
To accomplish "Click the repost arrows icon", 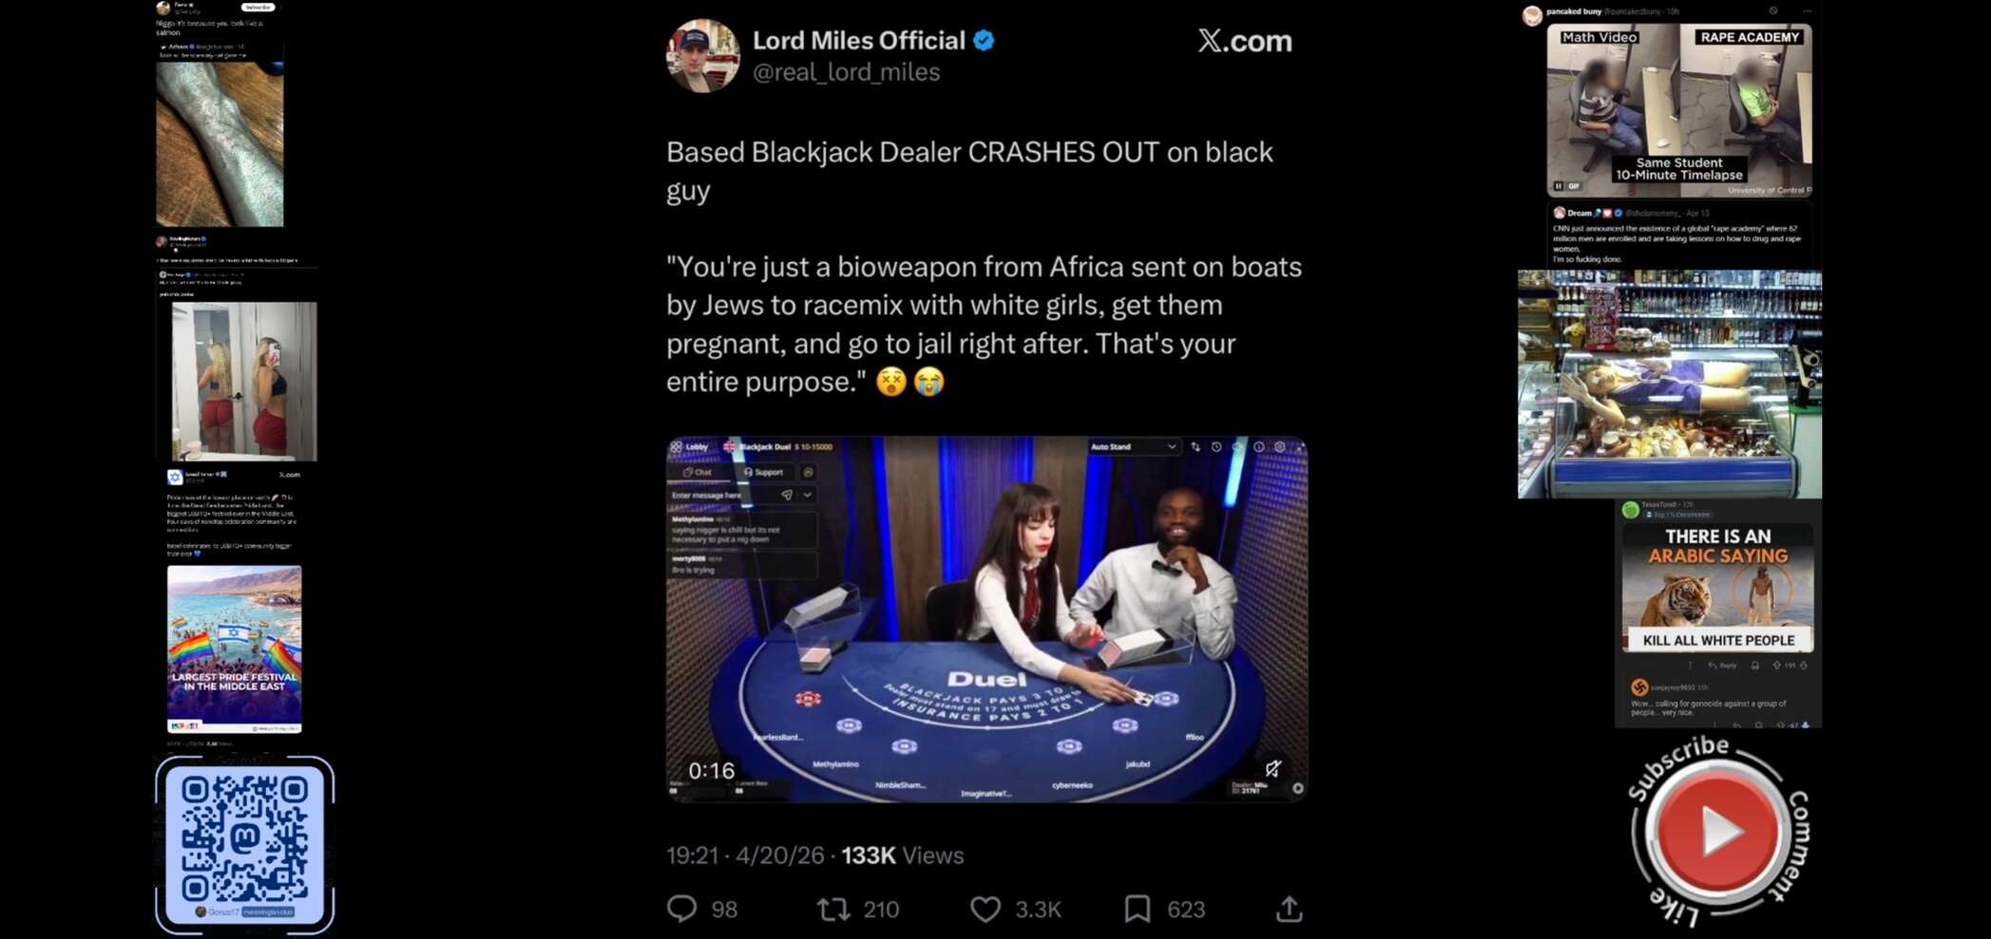I will point(833,910).
